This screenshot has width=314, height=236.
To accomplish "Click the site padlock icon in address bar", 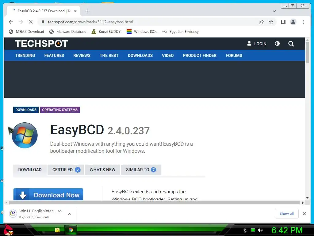I will pyautogui.click(x=43, y=22).
